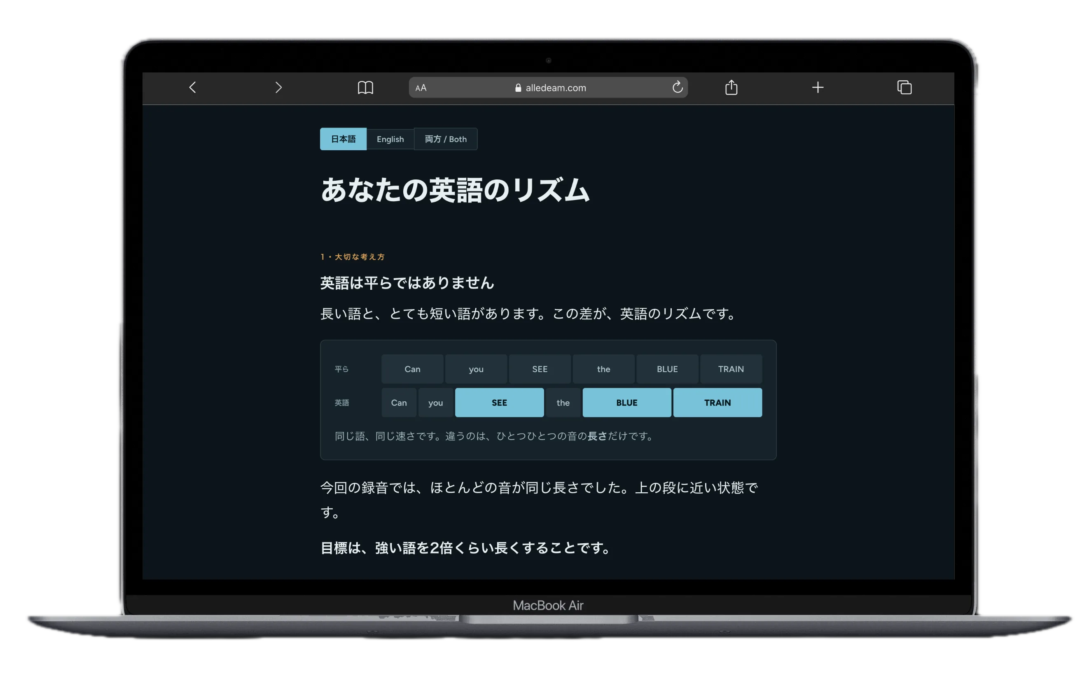
Task: Click the bold line 目標は、強い語を2倍くらい
Action: point(465,547)
